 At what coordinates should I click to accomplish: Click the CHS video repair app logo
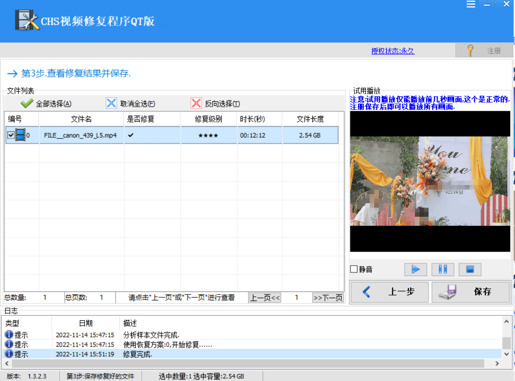click(27, 20)
